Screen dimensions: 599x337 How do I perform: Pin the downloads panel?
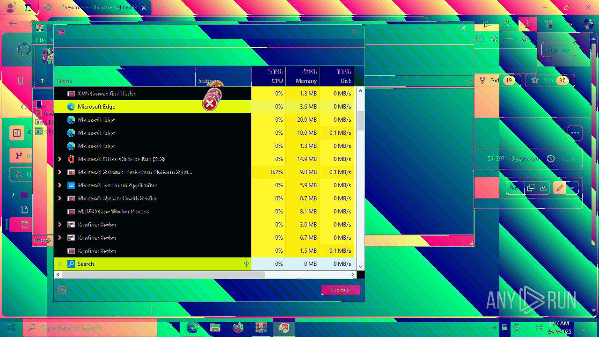(x=525, y=39)
